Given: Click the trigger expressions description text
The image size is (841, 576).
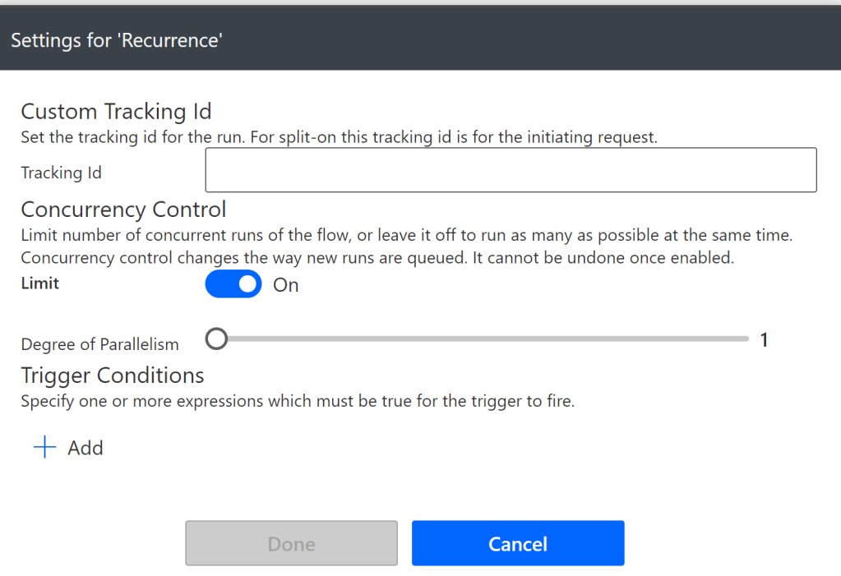Looking at the screenshot, I should point(297,402).
